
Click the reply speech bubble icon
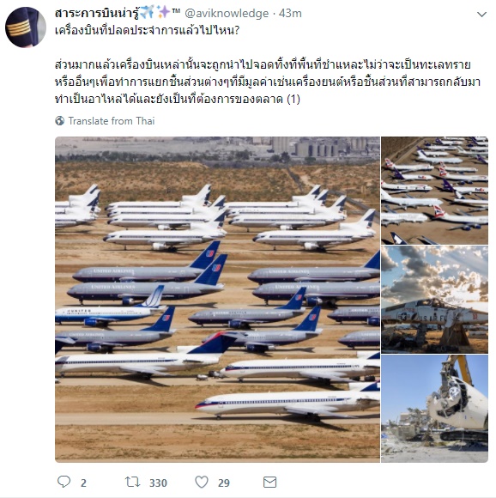[x=64, y=482]
